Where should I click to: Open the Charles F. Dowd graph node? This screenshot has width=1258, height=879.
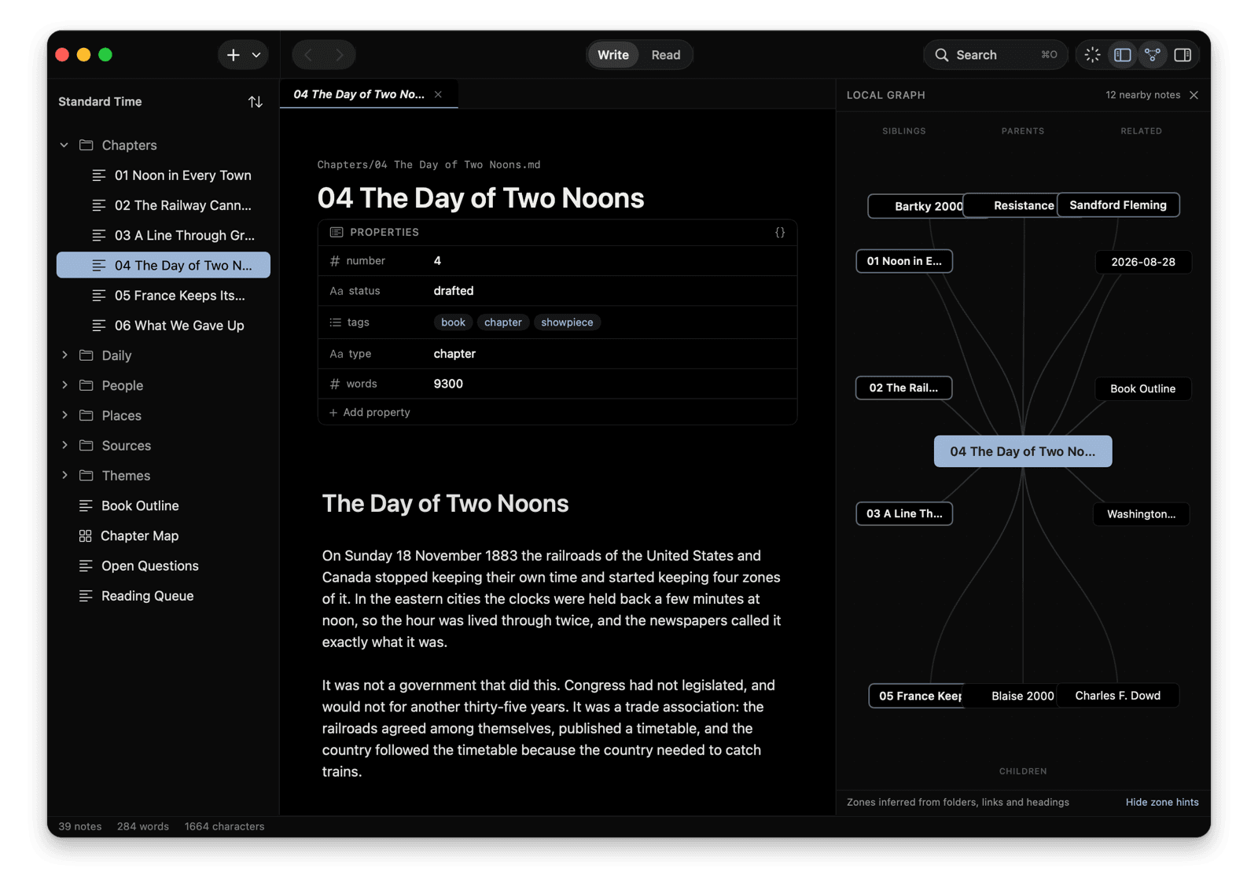[x=1117, y=696]
